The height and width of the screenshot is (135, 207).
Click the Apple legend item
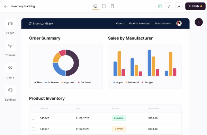(x=118, y=82)
